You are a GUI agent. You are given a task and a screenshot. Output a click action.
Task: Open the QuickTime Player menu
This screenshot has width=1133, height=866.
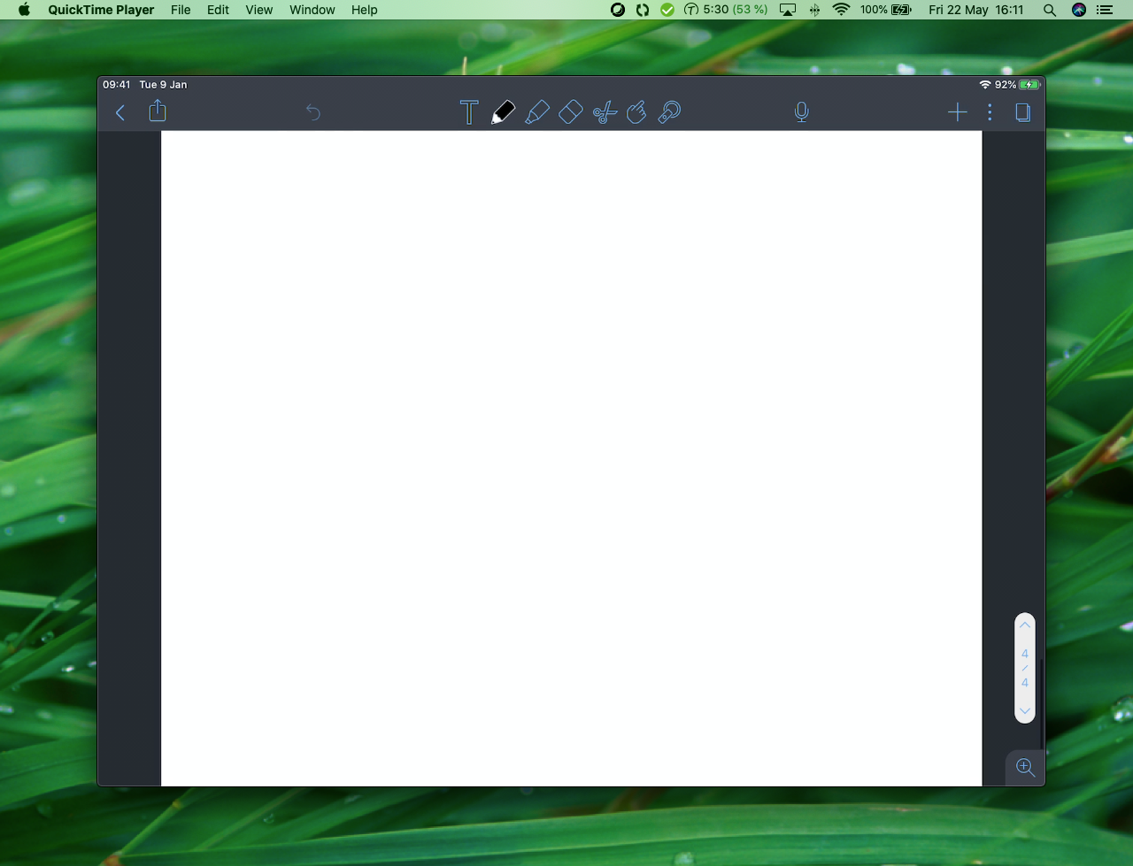[101, 10]
